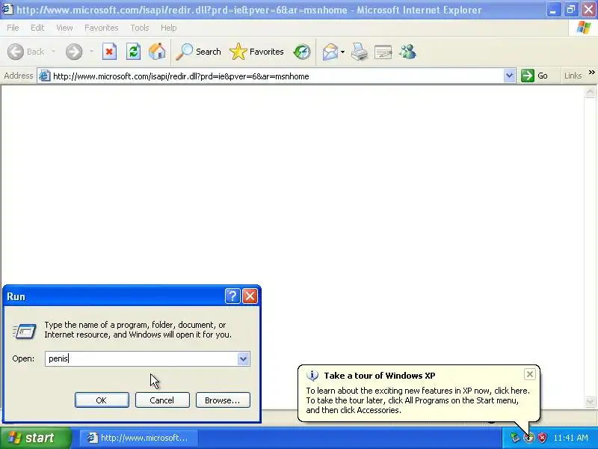Click OK in the Run dialog
This screenshot has width=598, height=449.
tap(102, 400)
